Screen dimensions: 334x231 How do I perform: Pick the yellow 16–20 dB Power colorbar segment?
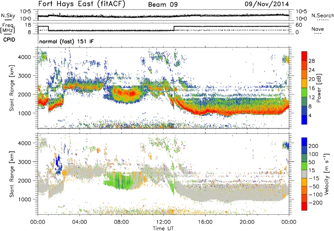[x=304, y=83]
